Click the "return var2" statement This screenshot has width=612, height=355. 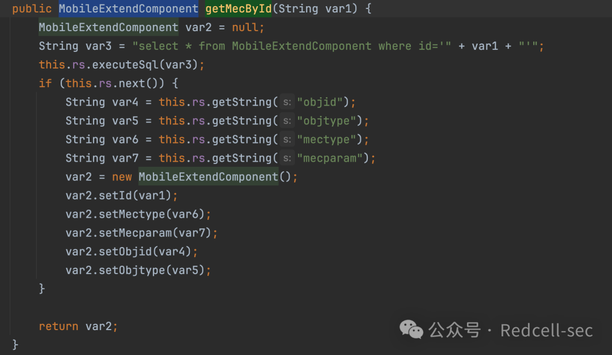tap(78, 326)
